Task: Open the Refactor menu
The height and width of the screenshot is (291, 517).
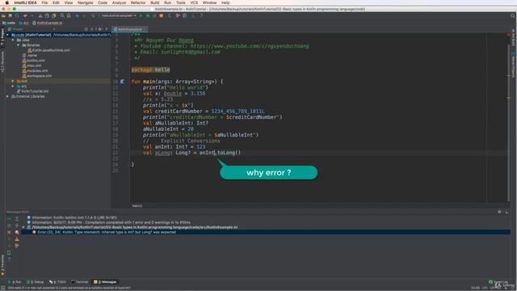Action: point(138,2)
